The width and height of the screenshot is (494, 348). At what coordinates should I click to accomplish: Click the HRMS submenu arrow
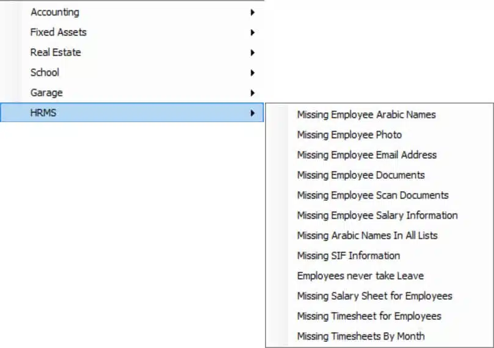click(x=252, y=113)
